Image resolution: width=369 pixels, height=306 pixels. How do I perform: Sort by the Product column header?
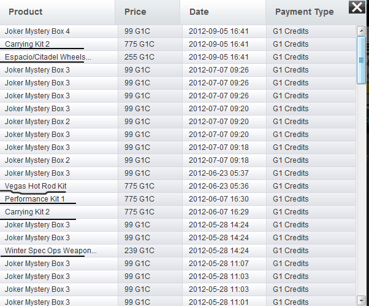click(25, 12)
